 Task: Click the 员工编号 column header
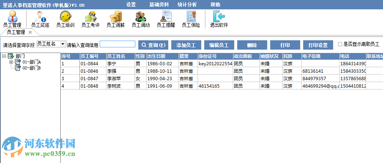tap(93, 56)
